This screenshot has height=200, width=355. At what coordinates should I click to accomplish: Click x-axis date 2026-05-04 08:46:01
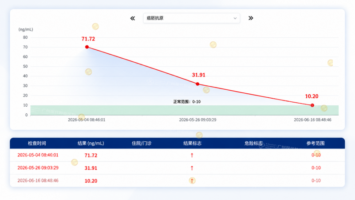point(87,120)
